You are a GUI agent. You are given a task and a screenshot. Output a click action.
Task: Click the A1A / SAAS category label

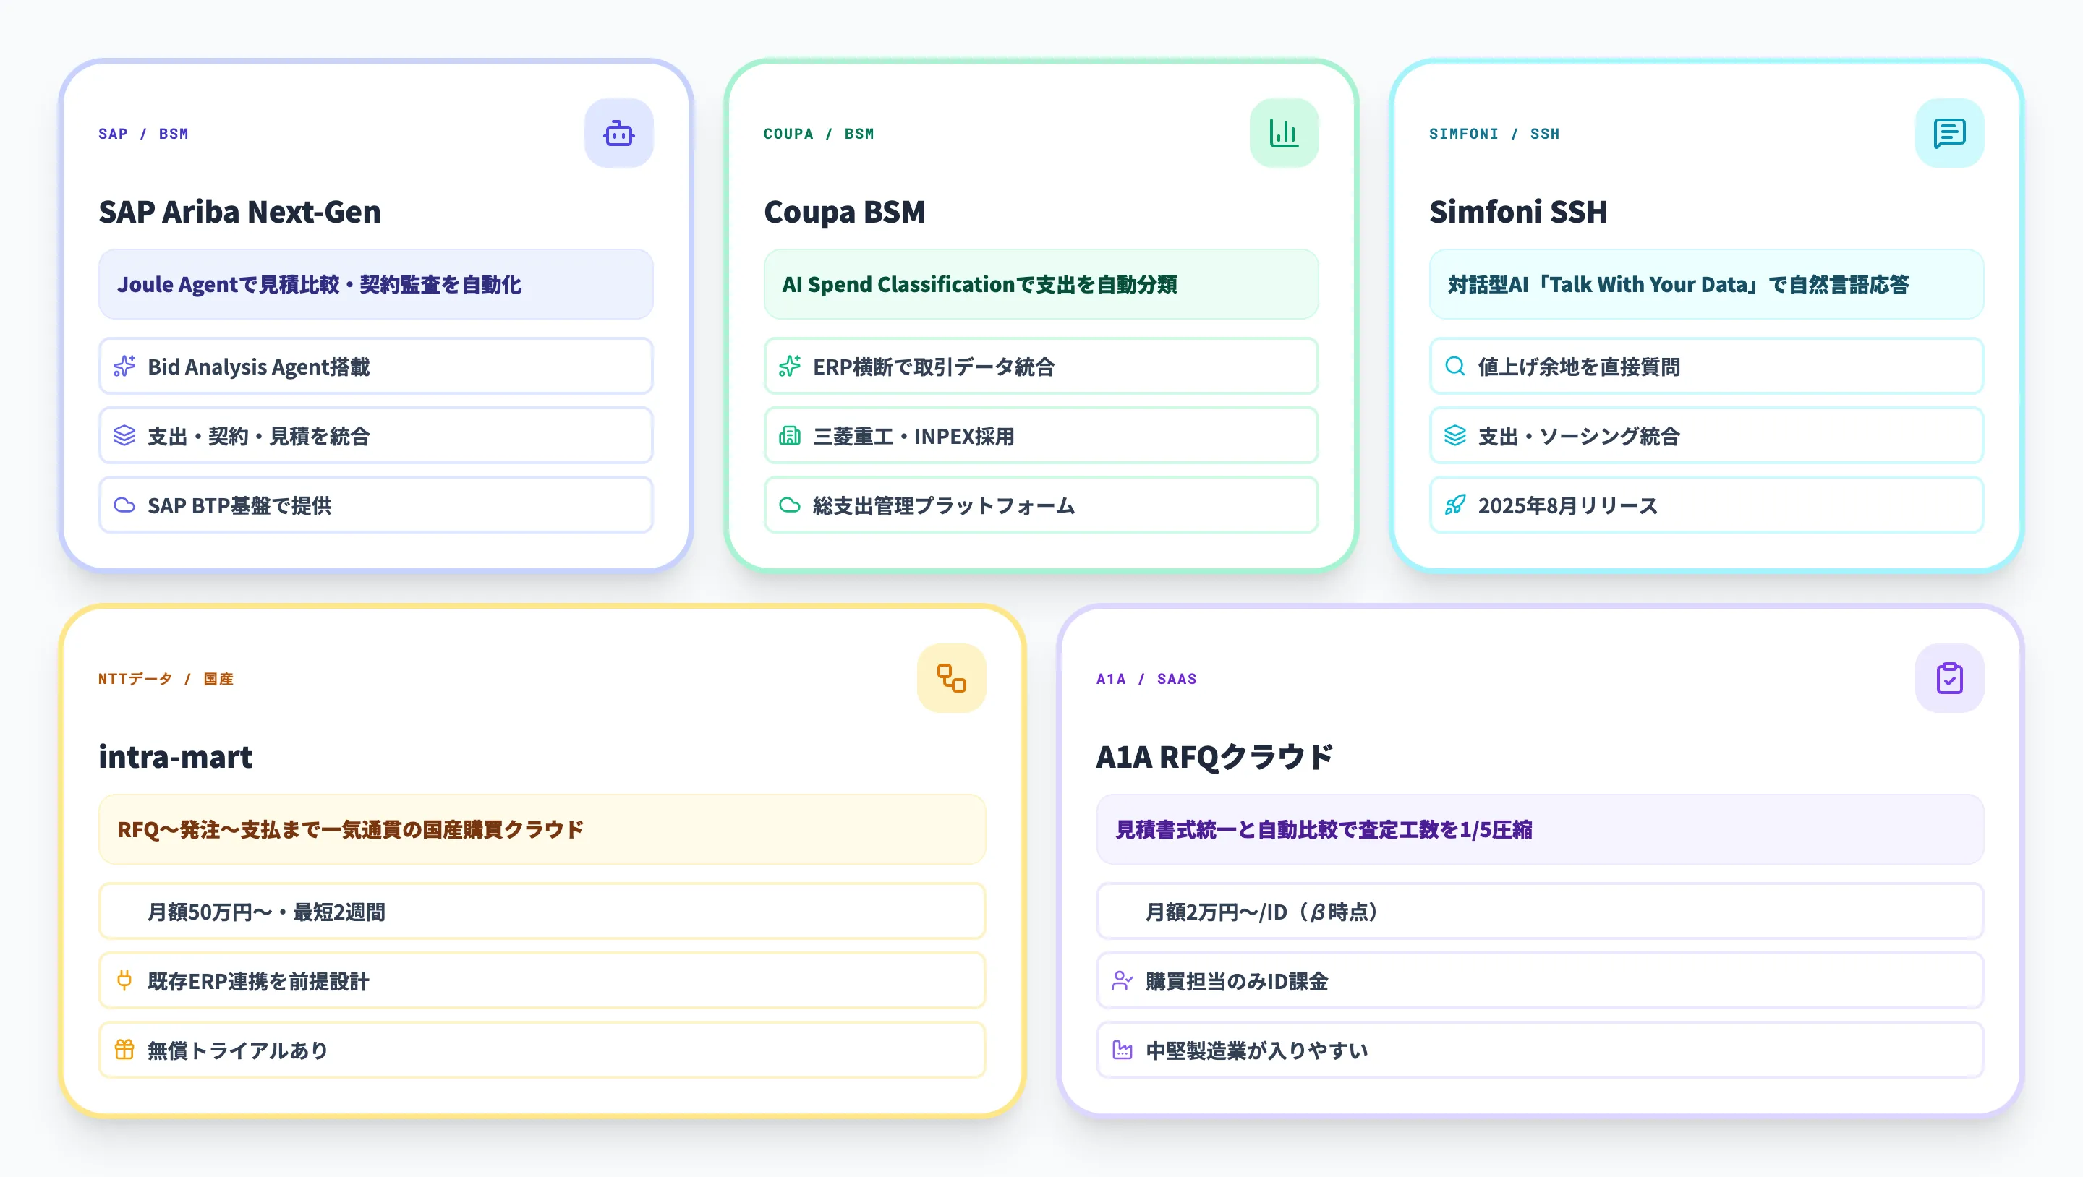click(x=1146, y=679)
